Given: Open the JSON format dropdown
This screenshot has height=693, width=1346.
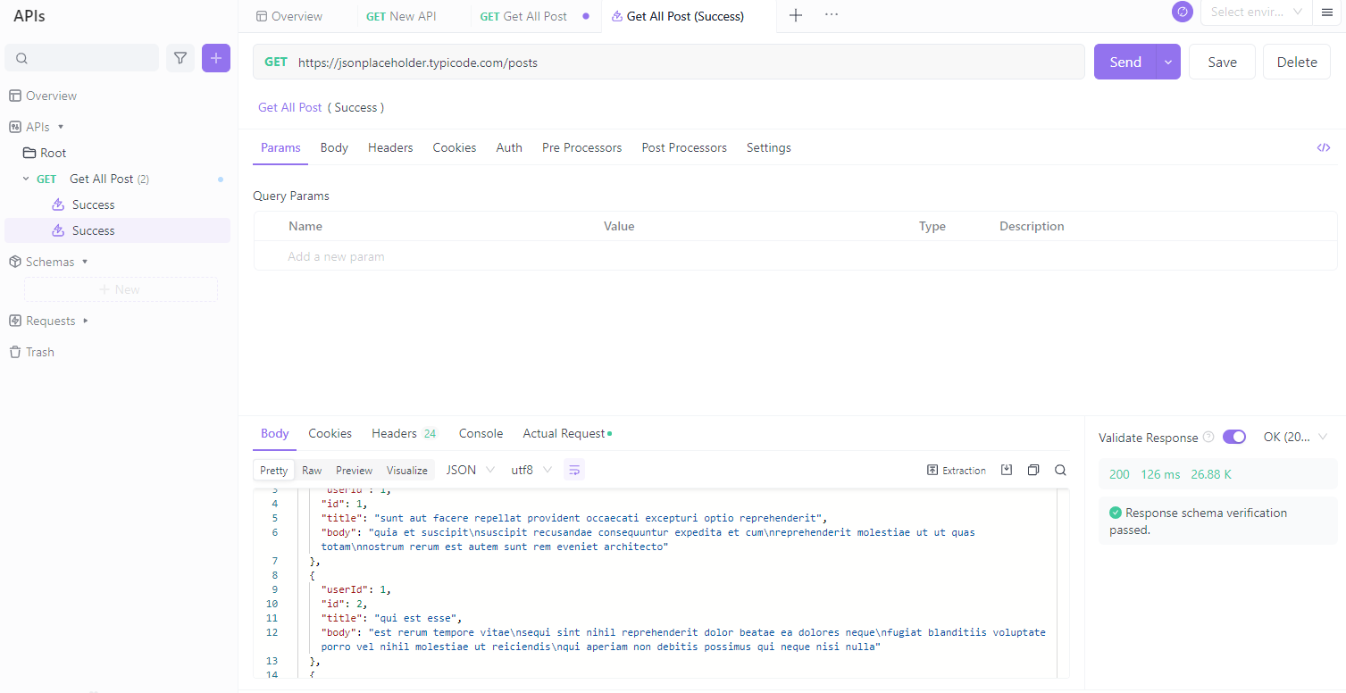Looking at the screenshot, I should 470,470.
